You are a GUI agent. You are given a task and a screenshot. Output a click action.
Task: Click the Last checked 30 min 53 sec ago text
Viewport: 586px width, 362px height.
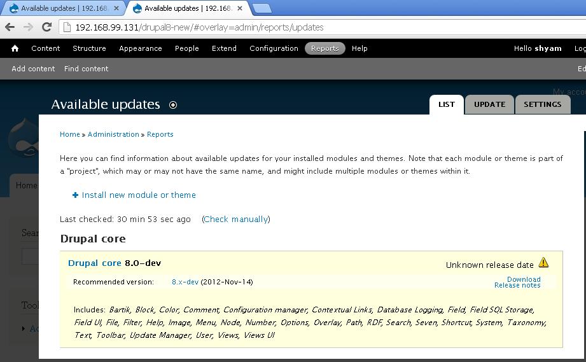[x=125, y=219]
